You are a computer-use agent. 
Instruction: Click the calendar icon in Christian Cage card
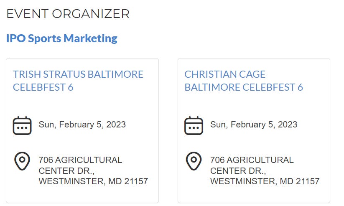(194, 125)
